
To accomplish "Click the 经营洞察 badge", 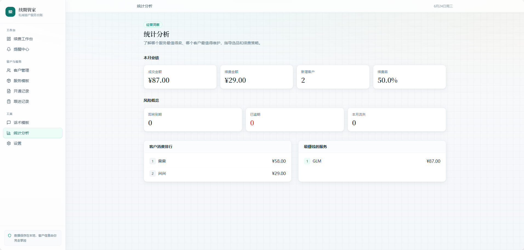I will [153, 25].
